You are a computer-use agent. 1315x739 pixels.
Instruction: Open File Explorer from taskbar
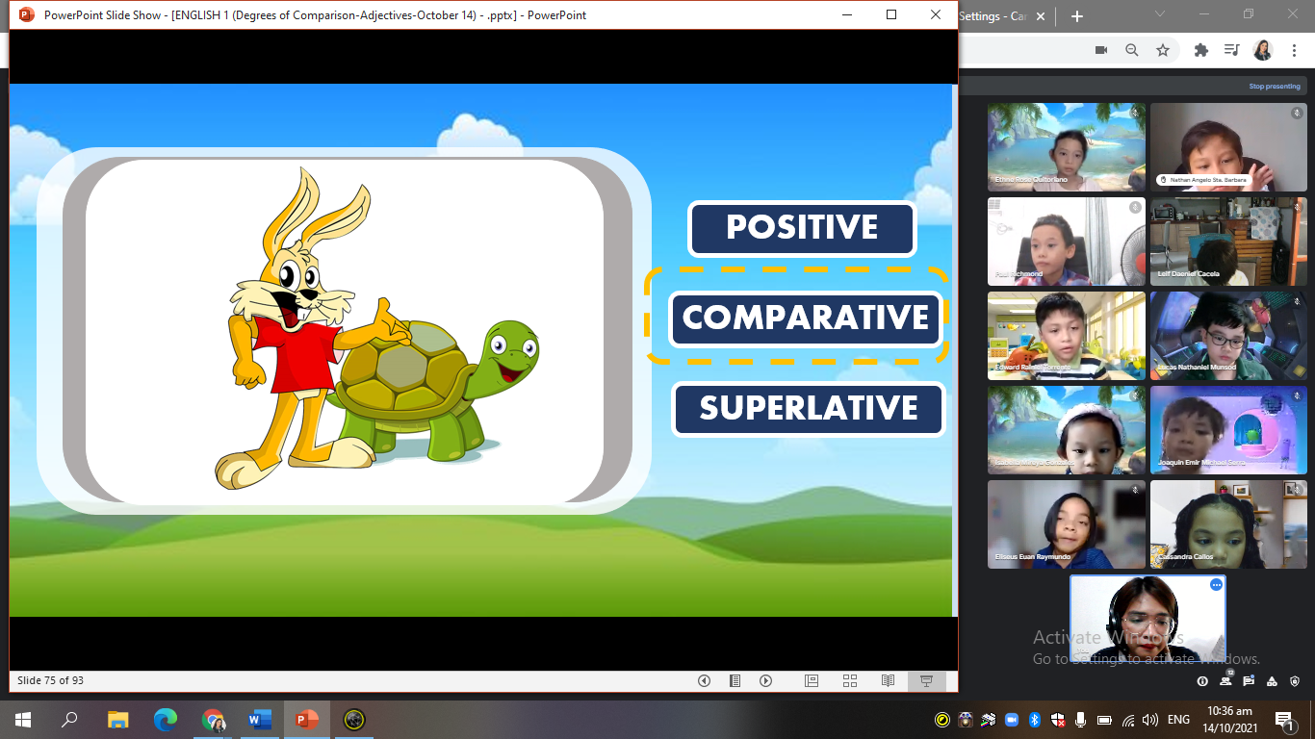(117, 720)
